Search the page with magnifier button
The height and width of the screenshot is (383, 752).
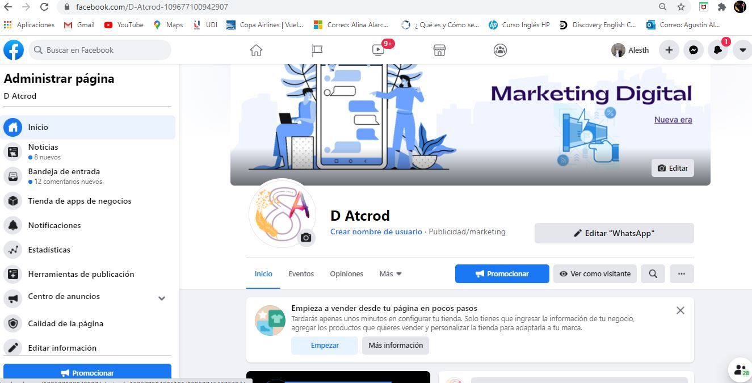point(653,273)
